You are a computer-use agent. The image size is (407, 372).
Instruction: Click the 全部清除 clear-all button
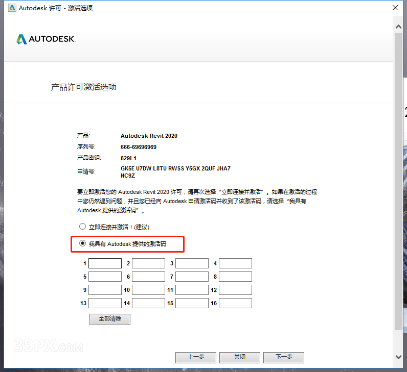coord(110,319)
